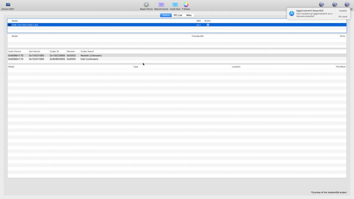Click the App Store icon in the notification
Screen dimensions: 354x199
pyautogui.click(x=292, y=13)
